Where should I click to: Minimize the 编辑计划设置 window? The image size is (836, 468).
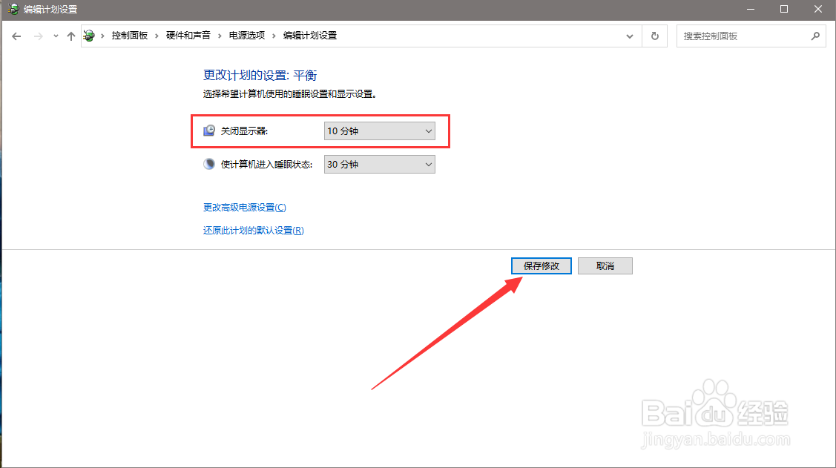click(751, 10)
